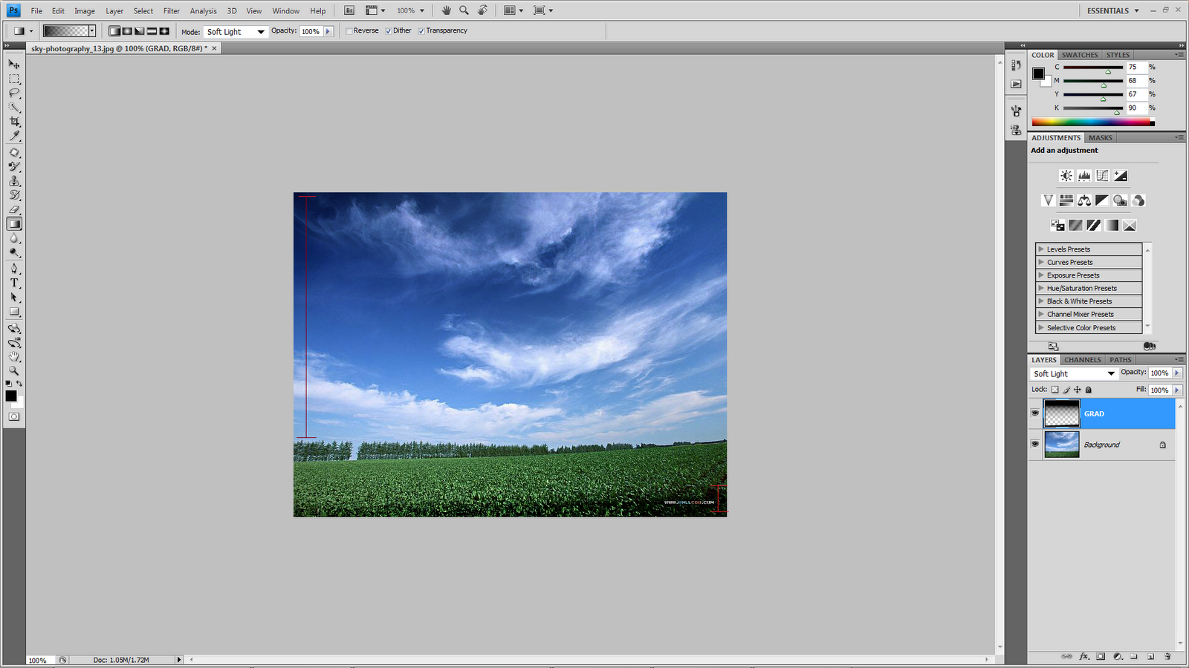Add a Vibrance adjustment
The width and height of the screenshot is (1189, 668).
pyautogui.click(x=1048, y=200)
